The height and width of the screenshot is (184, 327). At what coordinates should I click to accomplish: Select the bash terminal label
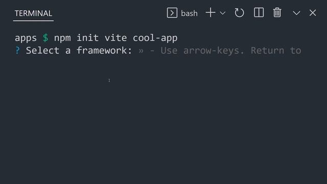[x=189, y=13]
